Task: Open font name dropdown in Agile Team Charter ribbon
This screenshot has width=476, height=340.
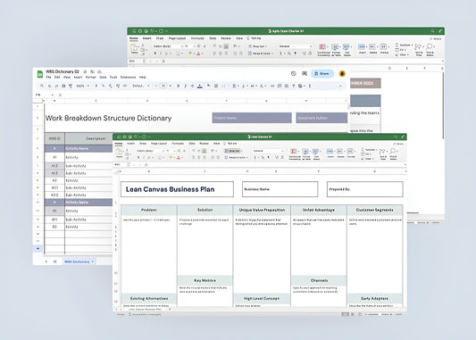Action: [x=168, y=46]
